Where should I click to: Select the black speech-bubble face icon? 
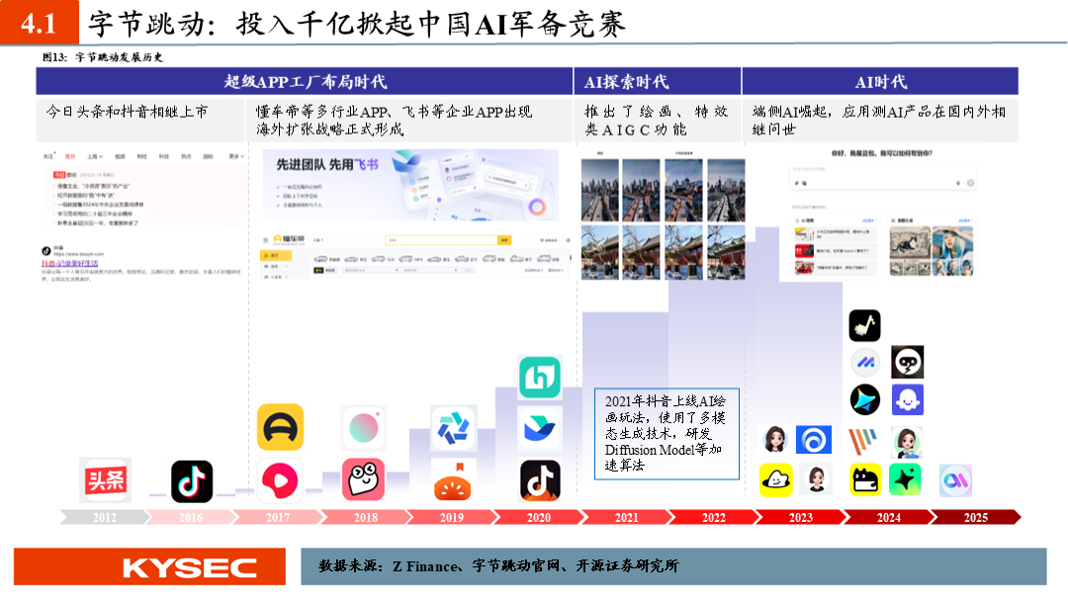pyautogui.click(x=907, y=363)
